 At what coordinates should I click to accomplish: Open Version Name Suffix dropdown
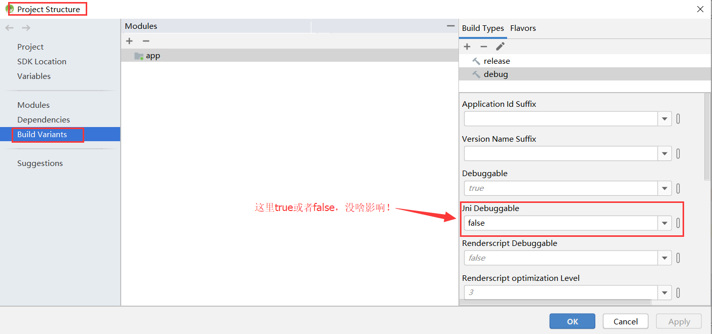click(x=665, y=154)
